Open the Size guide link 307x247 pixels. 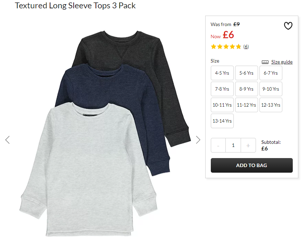[x=282, y=62]
